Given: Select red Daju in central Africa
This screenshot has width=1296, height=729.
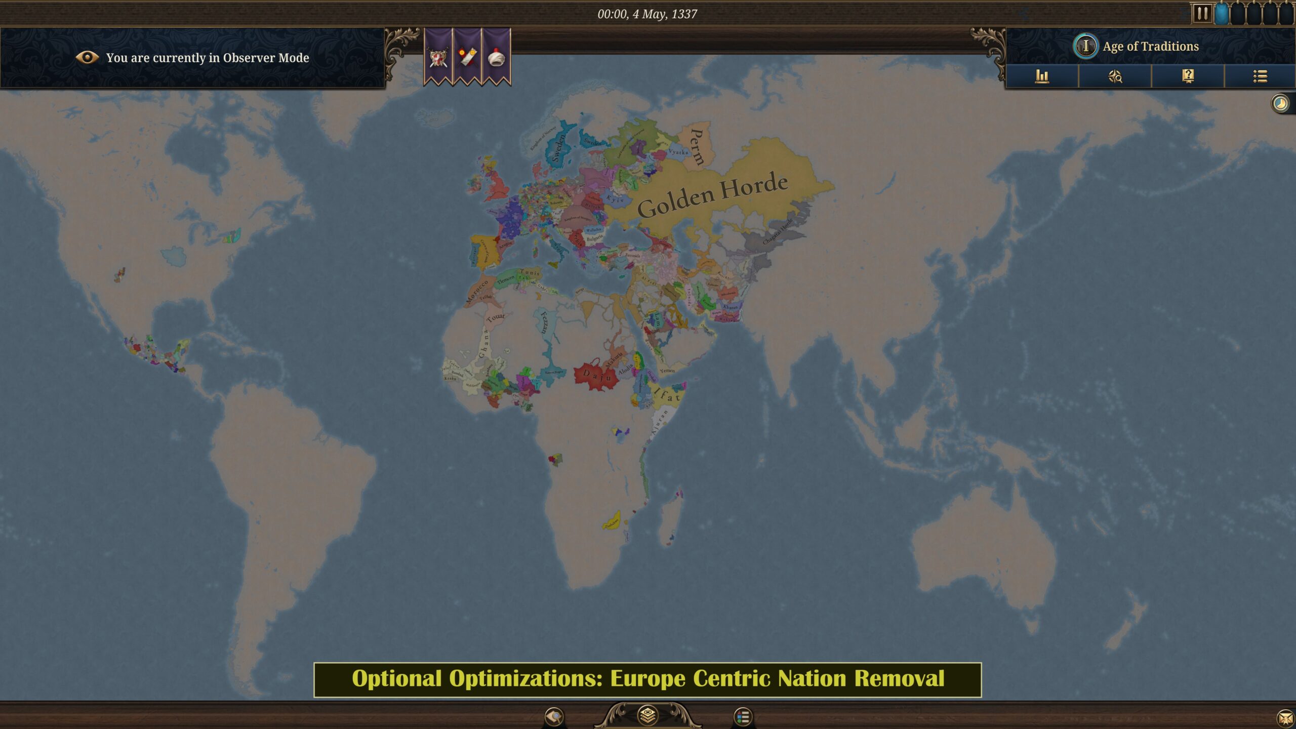Looking at the screenshot, I should tap(596, 375).
